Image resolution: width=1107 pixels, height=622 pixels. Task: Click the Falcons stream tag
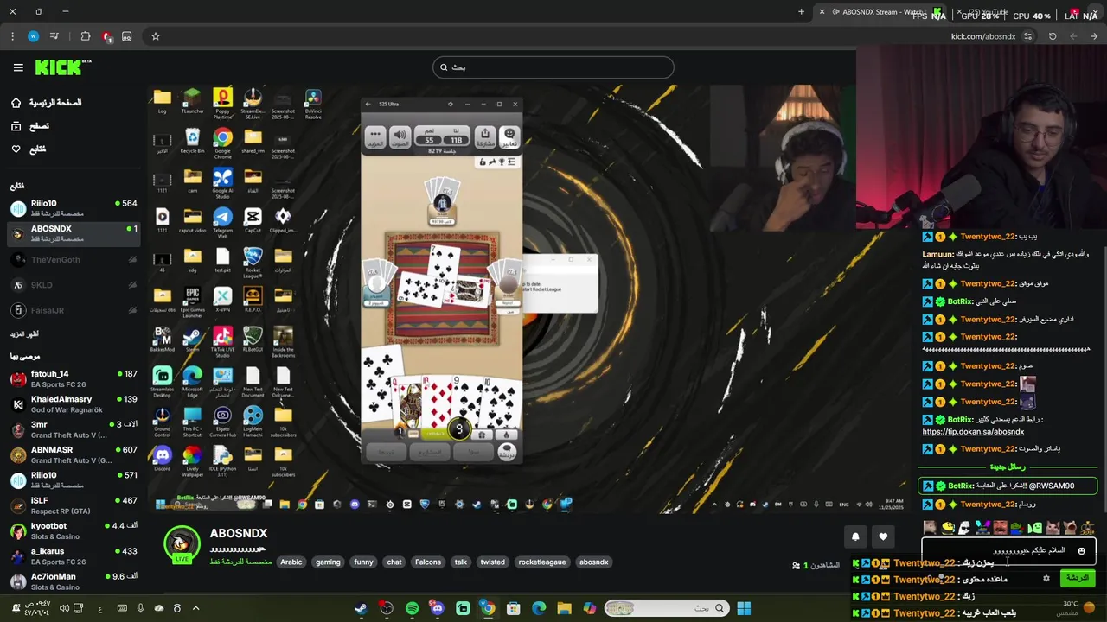pos(428,562)
